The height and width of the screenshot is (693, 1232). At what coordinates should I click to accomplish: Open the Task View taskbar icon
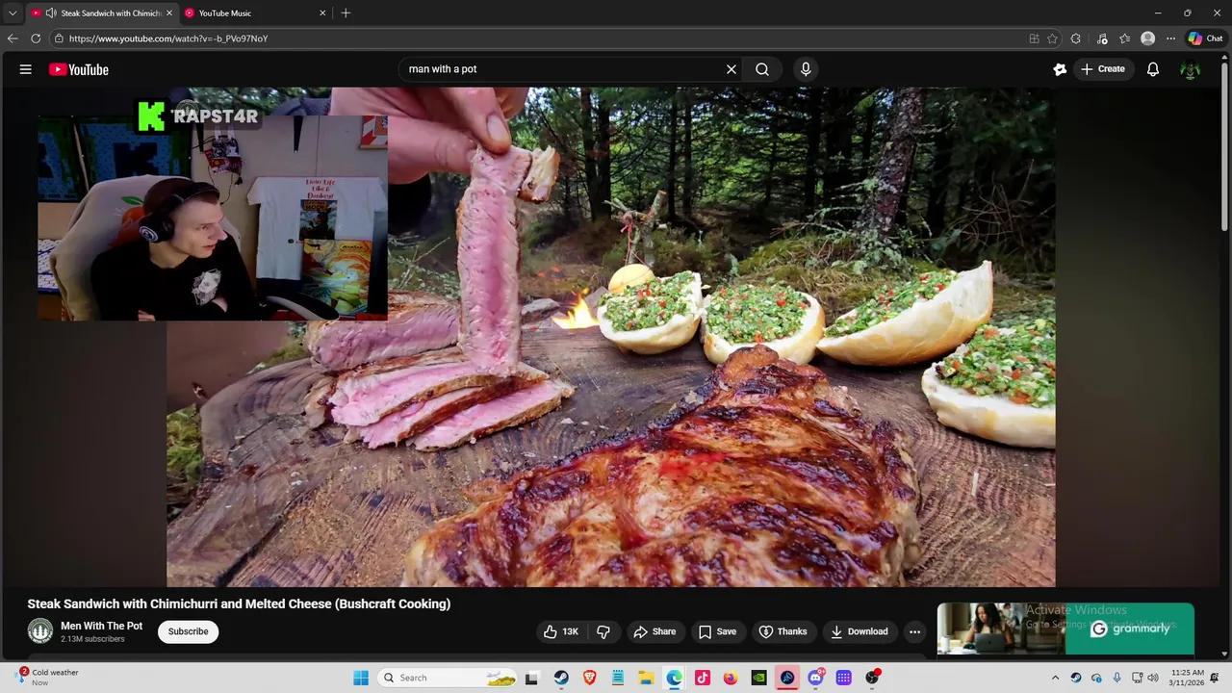click(x=531, y=678)
